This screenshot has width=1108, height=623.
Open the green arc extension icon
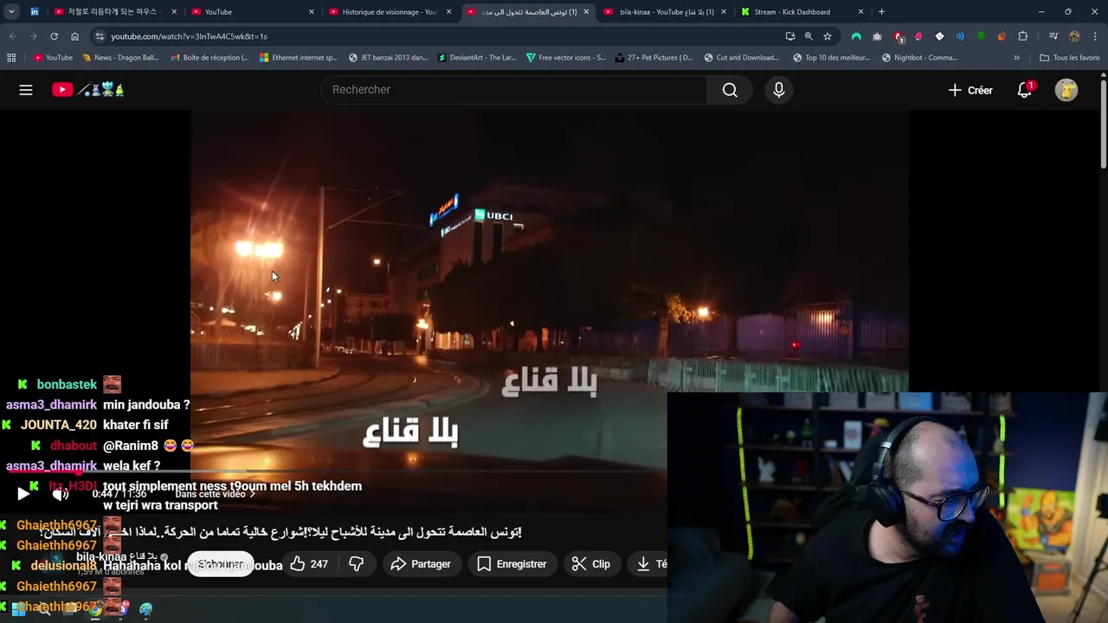pyautogui.click(x=856, y=36)
